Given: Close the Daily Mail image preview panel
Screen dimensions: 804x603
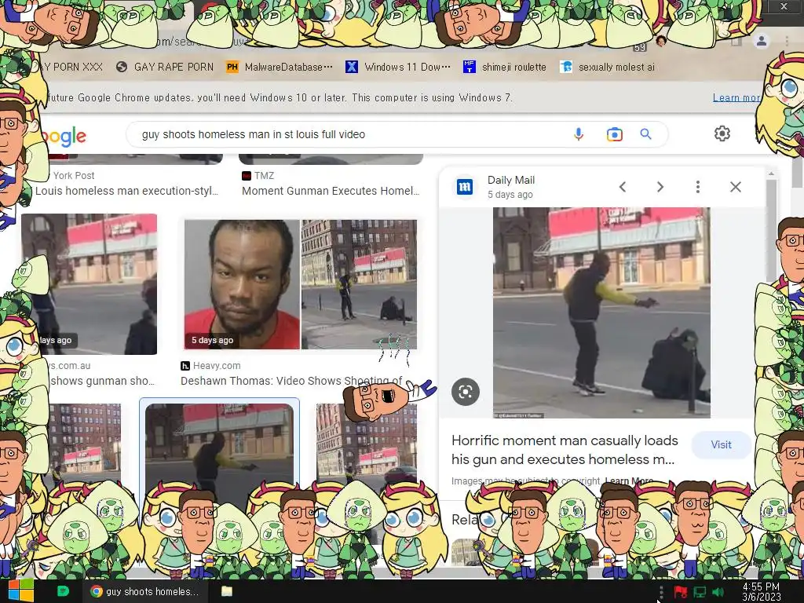Looking at the screenshot, I should pyautogui.click(x=735, y=187).
